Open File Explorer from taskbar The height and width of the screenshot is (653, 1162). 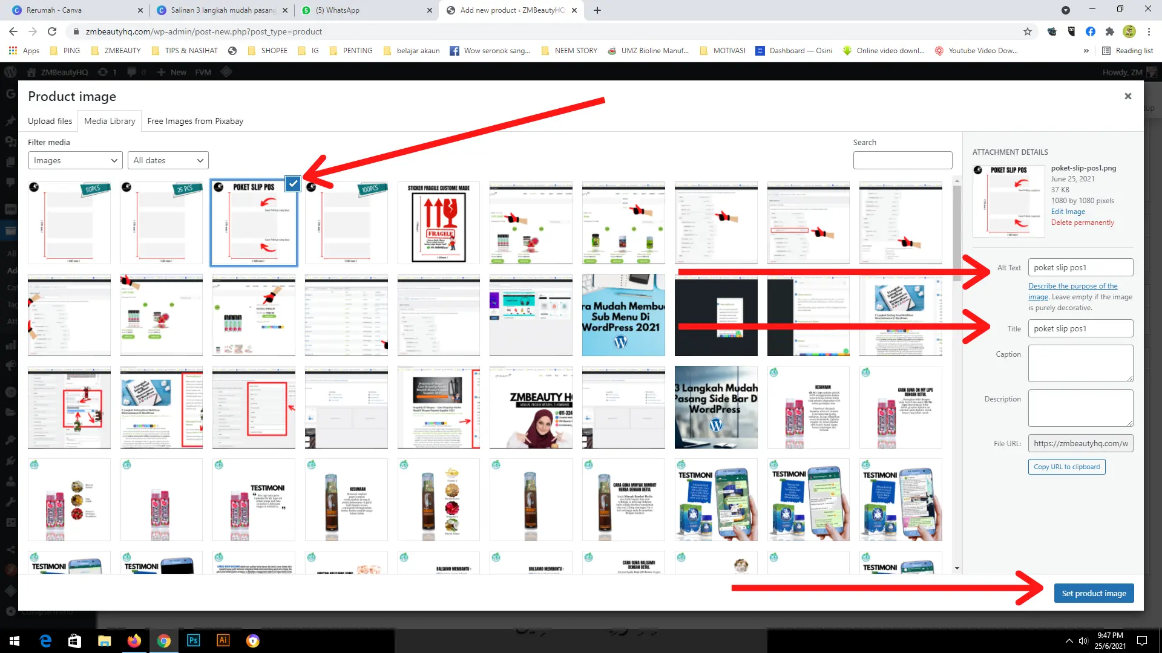[105, 641]
